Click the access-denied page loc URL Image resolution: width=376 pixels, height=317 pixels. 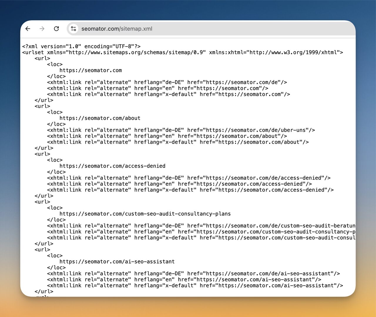(x=113, y=166)
